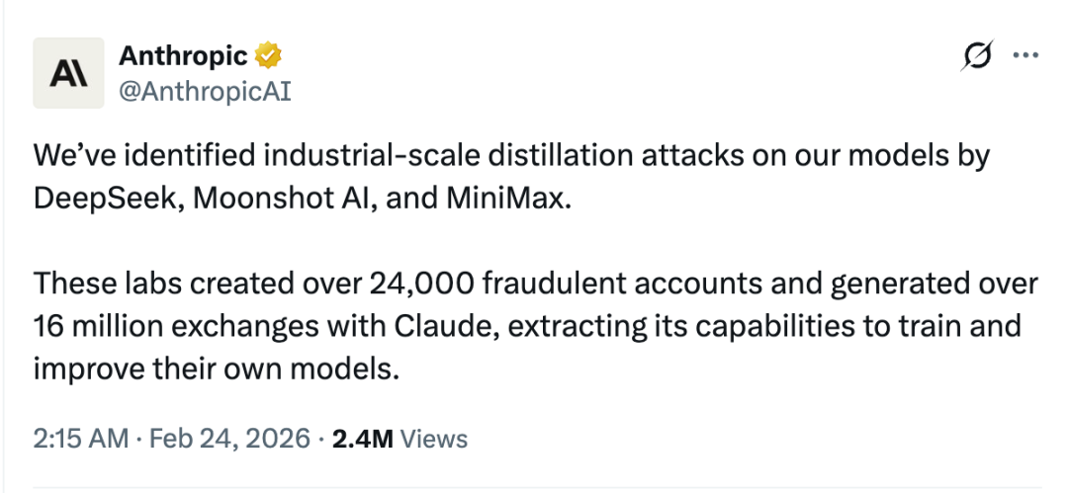
Task: Click the 2:15 AM timestamp
Action: tap(80, 438)
